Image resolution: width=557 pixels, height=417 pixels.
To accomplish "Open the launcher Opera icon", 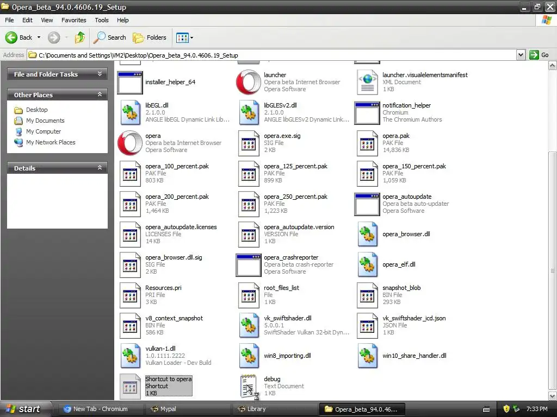I will [x=249, y=83].
